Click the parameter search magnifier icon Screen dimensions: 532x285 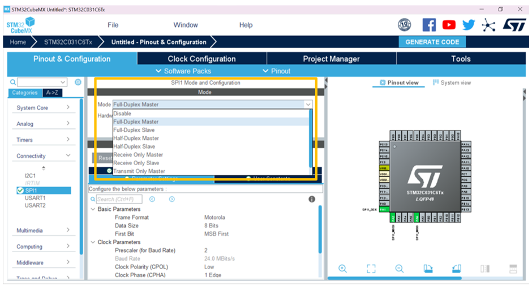coord(93,199)
